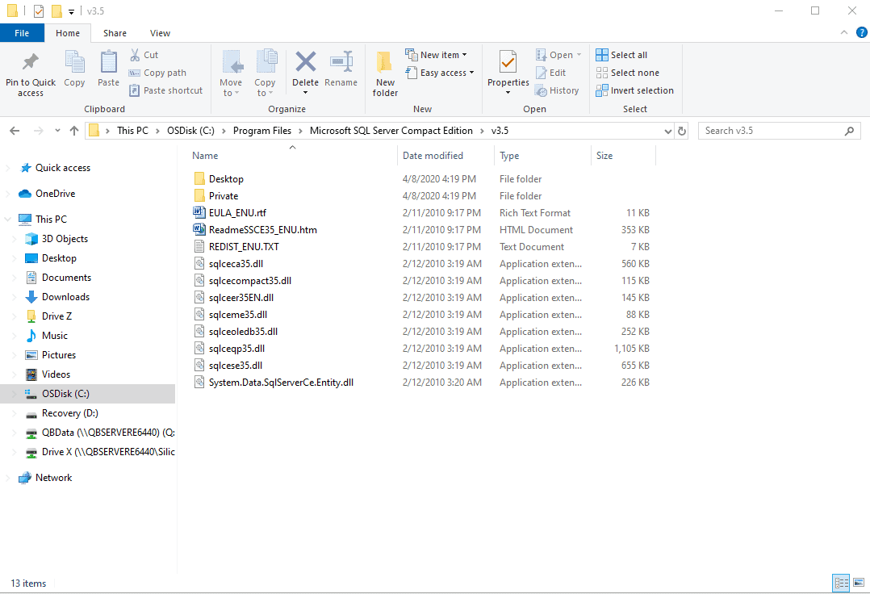This screenshot has width=870, height=594.
Task: Switch to the View tab
Action: (160, 33)
